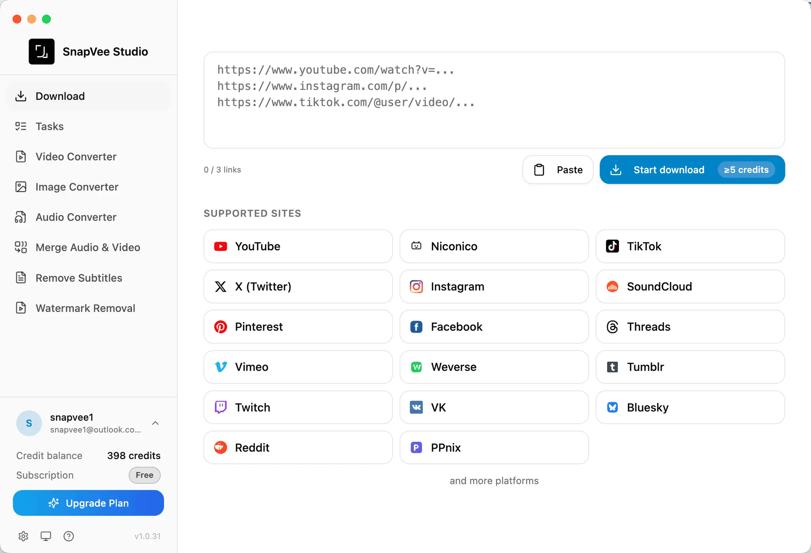Open Watermark Removal tool
The image size is (811, 553).
click(x=88, y=308)
